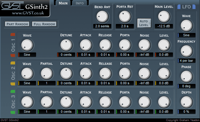Click the OSC 3 Detune knob

(x=66, y=102)
